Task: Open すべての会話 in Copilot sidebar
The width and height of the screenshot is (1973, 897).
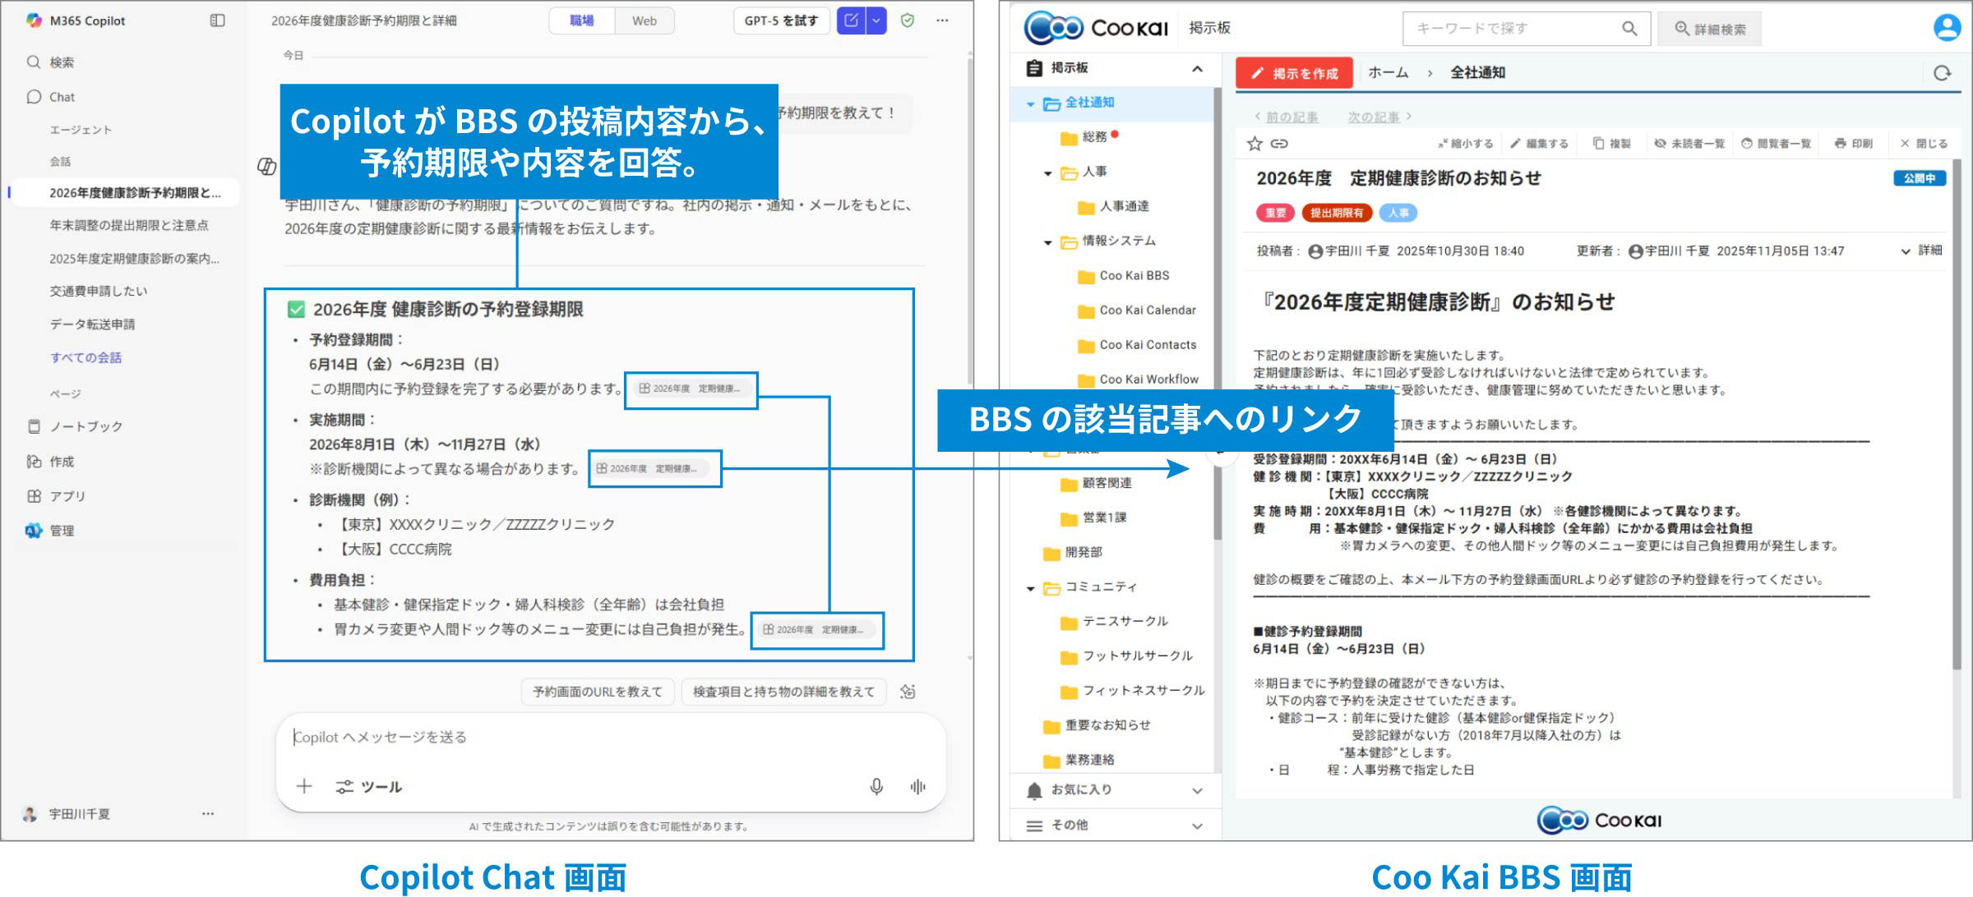Action: click(85, 357)
